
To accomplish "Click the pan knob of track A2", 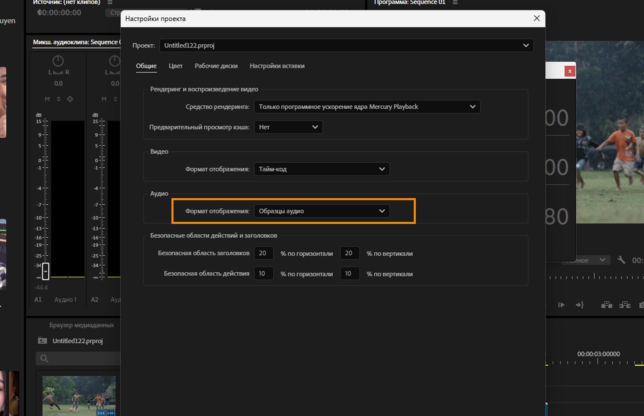I will click(x=115, y=61).
